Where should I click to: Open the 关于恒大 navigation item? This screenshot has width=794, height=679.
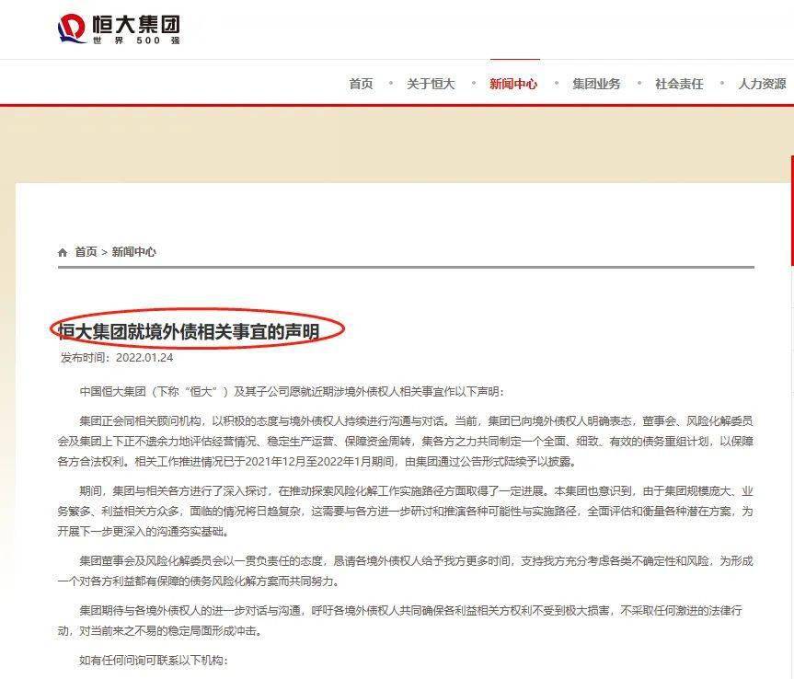pos(431,84)
